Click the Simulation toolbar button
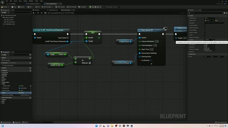This screenshot has height=128, width=228. point(82,7)
